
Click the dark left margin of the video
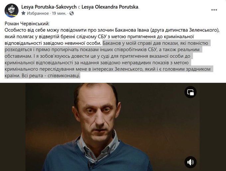click(13, 127)
